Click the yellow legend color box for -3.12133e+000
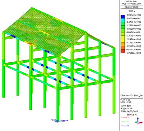Screen dimensions: 144x131 pos(123,41)
